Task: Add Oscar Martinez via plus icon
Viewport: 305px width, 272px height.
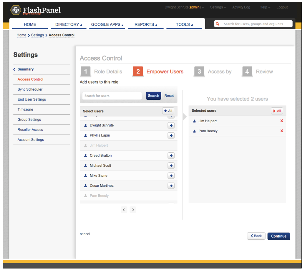Action: [x=171, y=186]
